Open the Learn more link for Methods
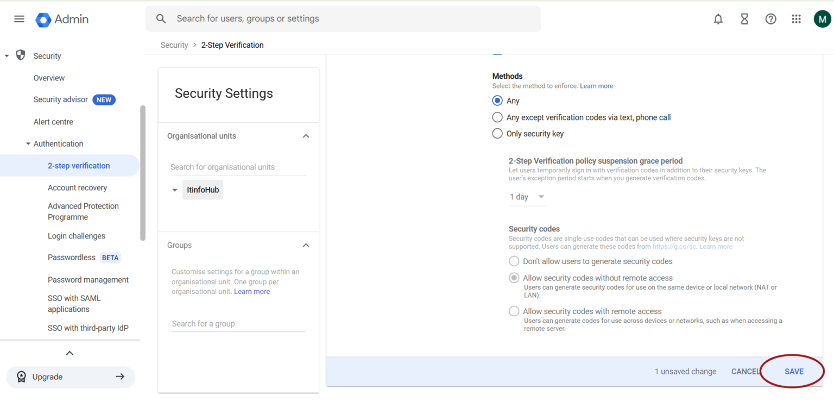Viewport: 834px width, 401px height. coord(596,85)
